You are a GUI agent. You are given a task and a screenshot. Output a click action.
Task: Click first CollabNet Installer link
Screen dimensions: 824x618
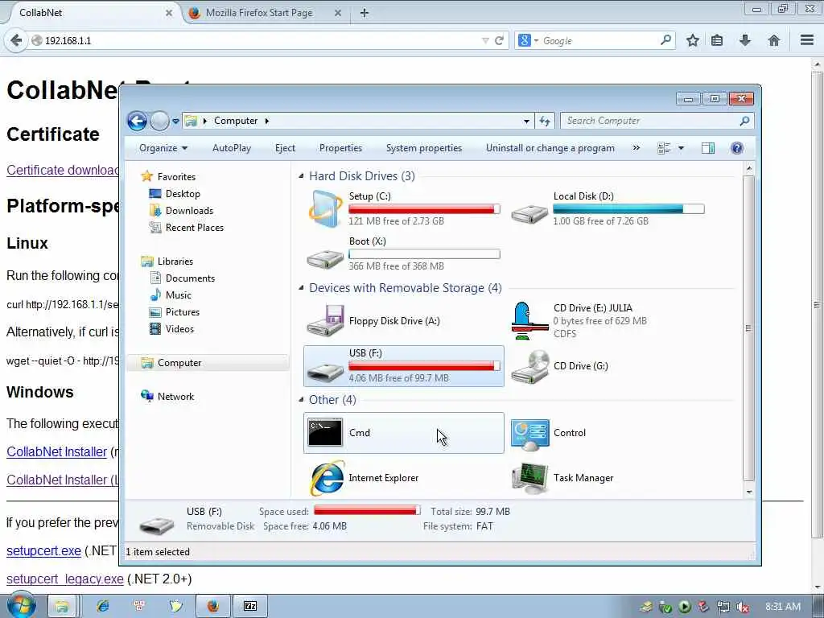pyautogui.click(x=57, y=452)
